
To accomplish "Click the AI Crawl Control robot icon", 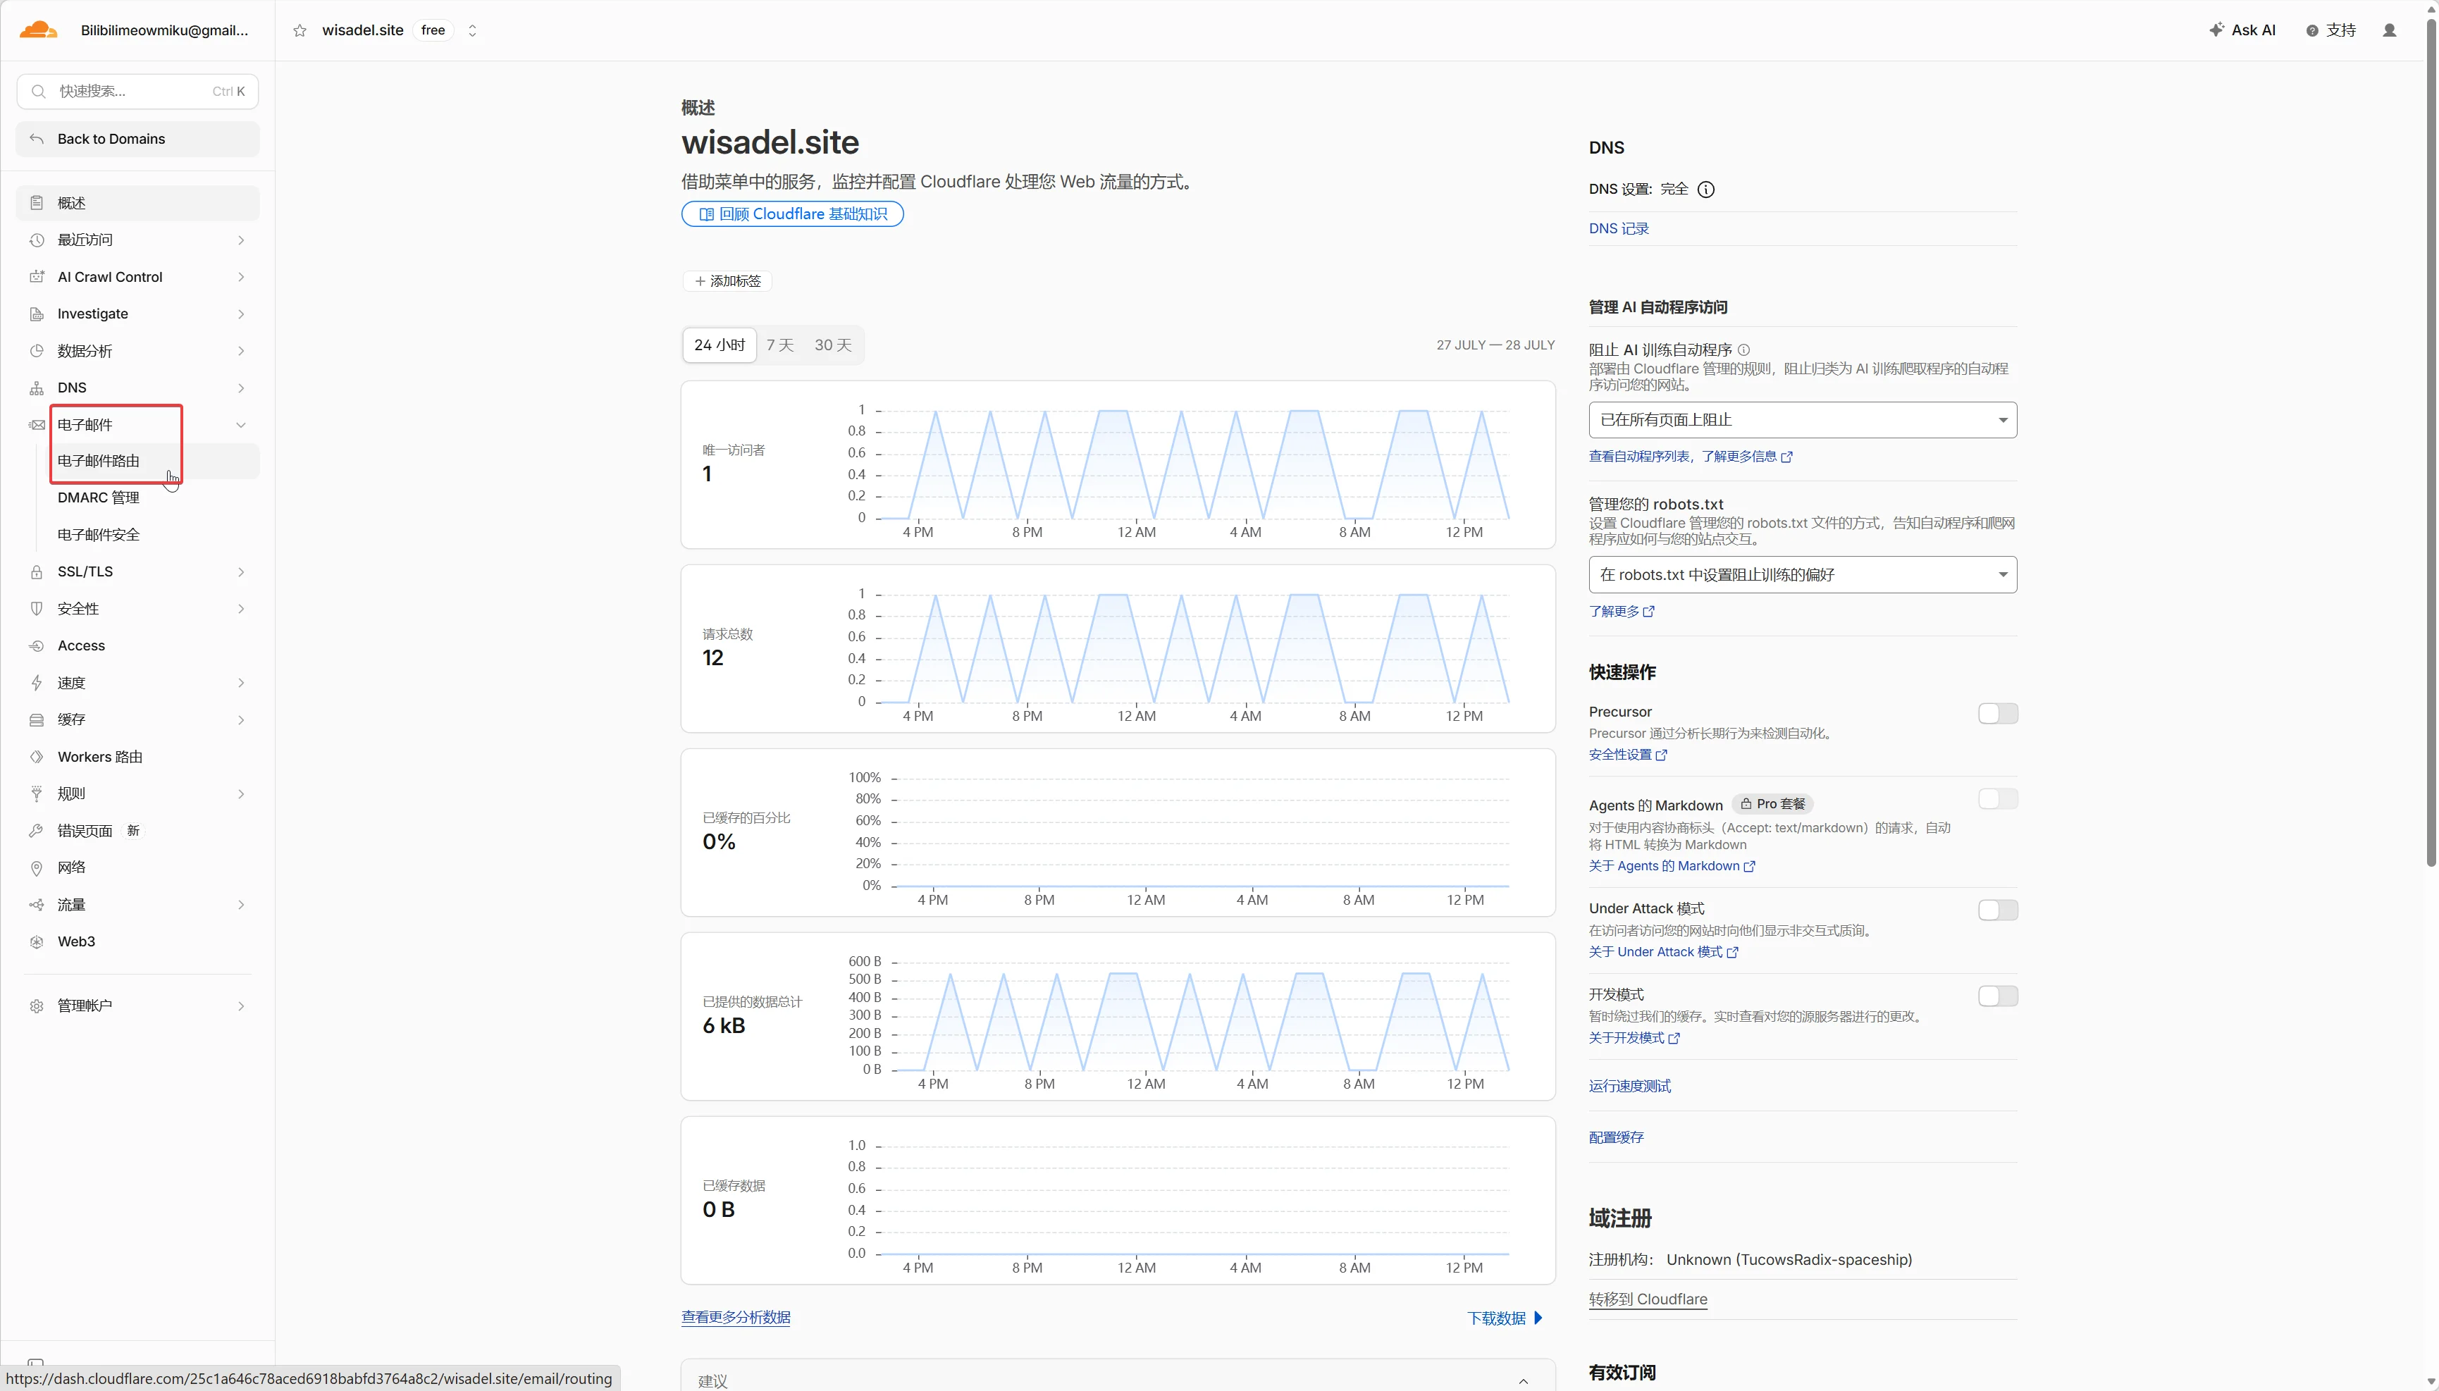I will pos(37,277).
